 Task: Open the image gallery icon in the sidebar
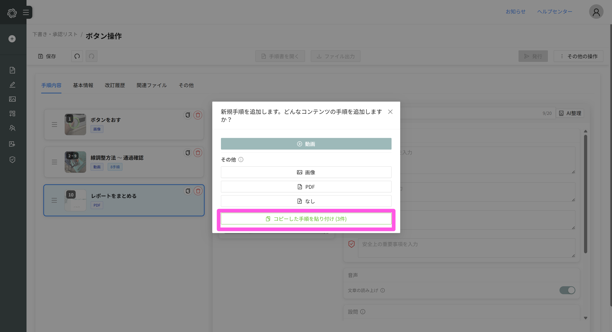[x=12, y=99]
